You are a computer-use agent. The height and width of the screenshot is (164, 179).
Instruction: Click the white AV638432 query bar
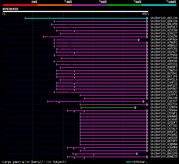76,11
